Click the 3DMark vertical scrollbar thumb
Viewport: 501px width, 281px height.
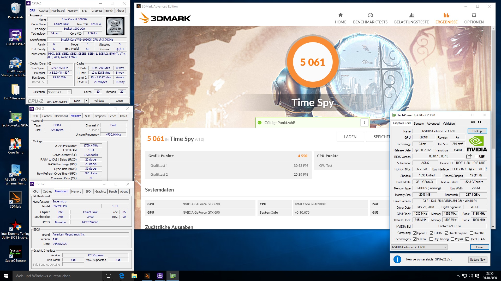[493, 90]
